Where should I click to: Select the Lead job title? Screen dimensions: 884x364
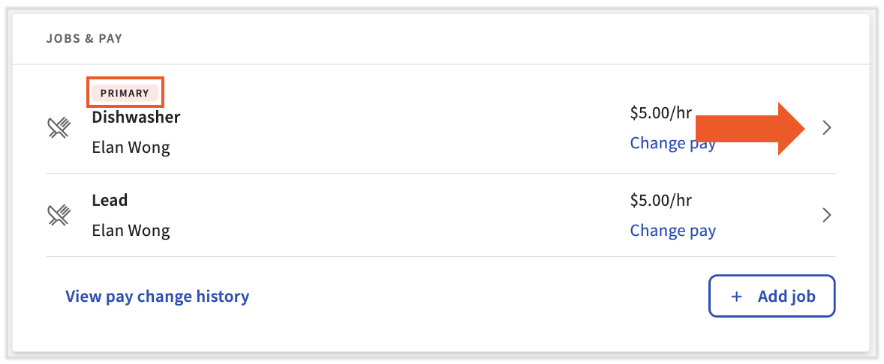pyautogui.click(x=110, y=200)
